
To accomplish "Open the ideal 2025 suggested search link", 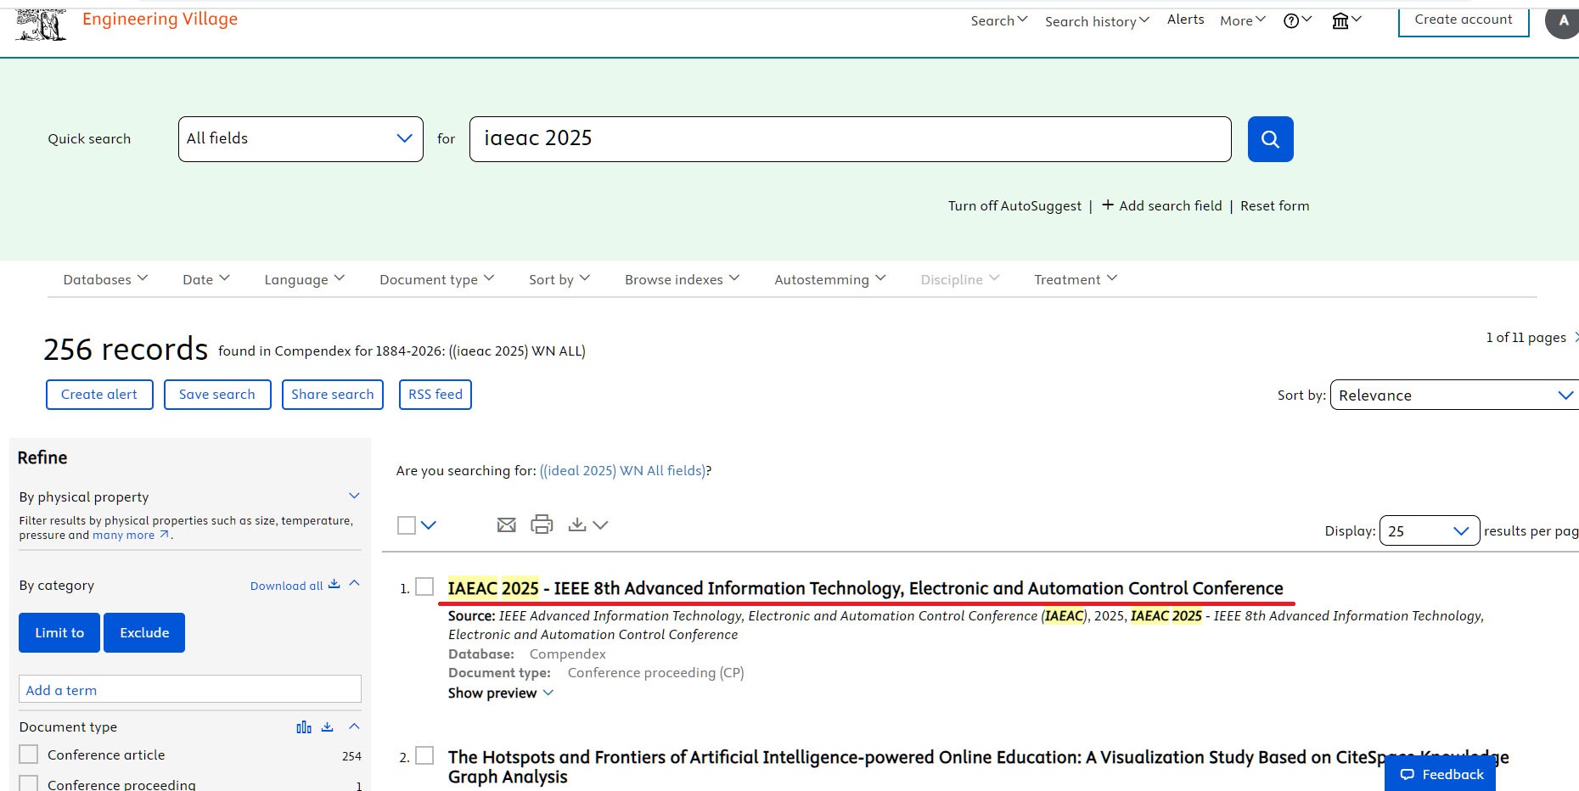I will point(623,470).
